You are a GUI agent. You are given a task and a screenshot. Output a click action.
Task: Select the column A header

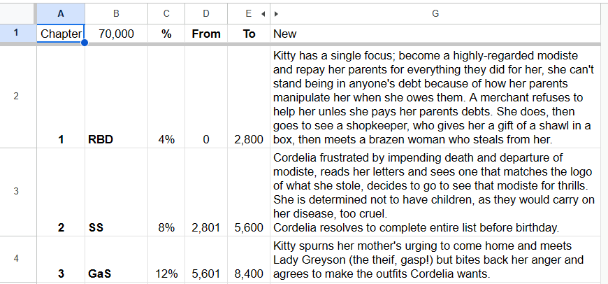[61, 13]
